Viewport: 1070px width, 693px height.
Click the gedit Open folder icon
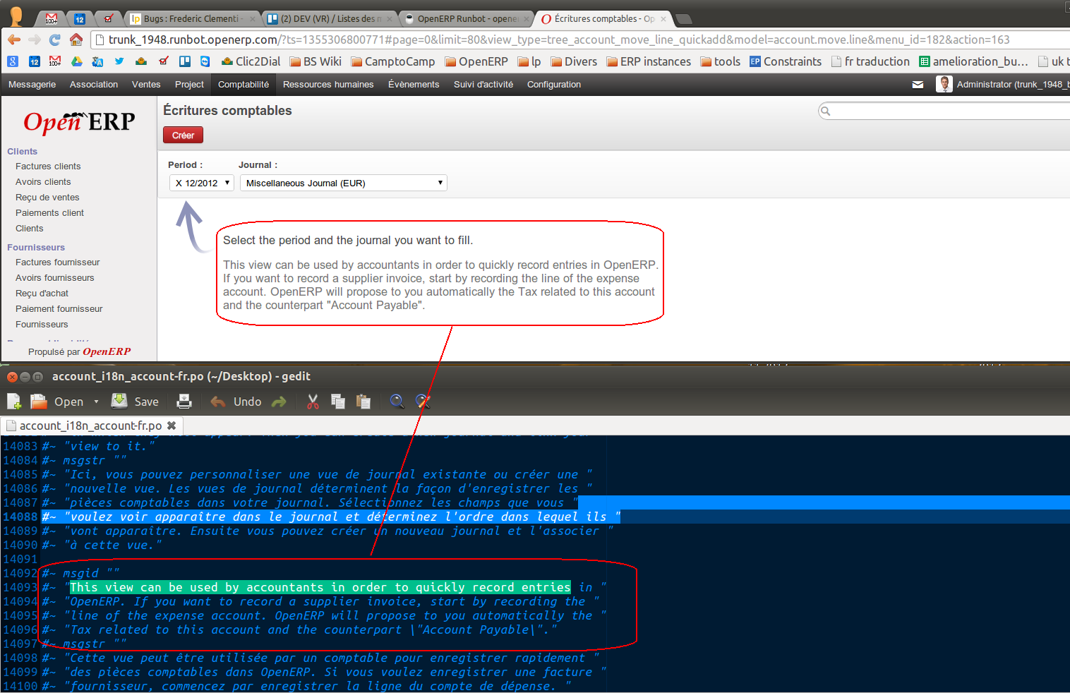[x=38, y=402]
